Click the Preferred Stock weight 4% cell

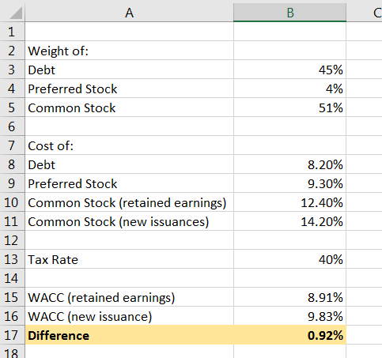289,89
